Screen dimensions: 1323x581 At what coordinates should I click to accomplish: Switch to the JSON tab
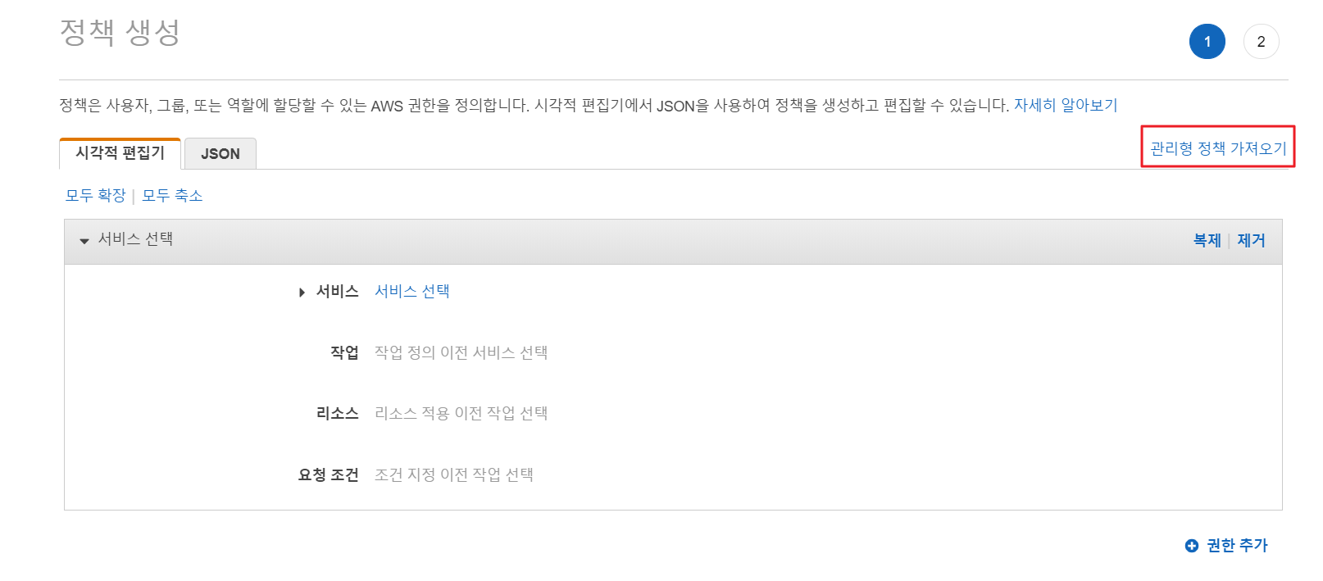tap(220, 154)
